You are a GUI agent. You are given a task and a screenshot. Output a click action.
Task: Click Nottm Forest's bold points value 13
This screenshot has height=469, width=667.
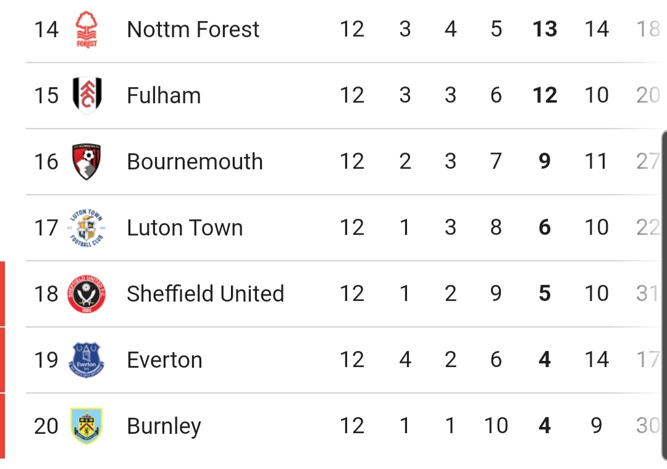(545, 29)
